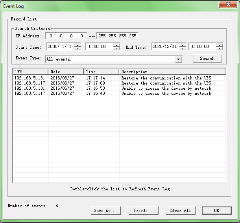The width and height of the screenshot is (240, 223).
Task: Increment the Start Time date spinner
Action: 78,45
